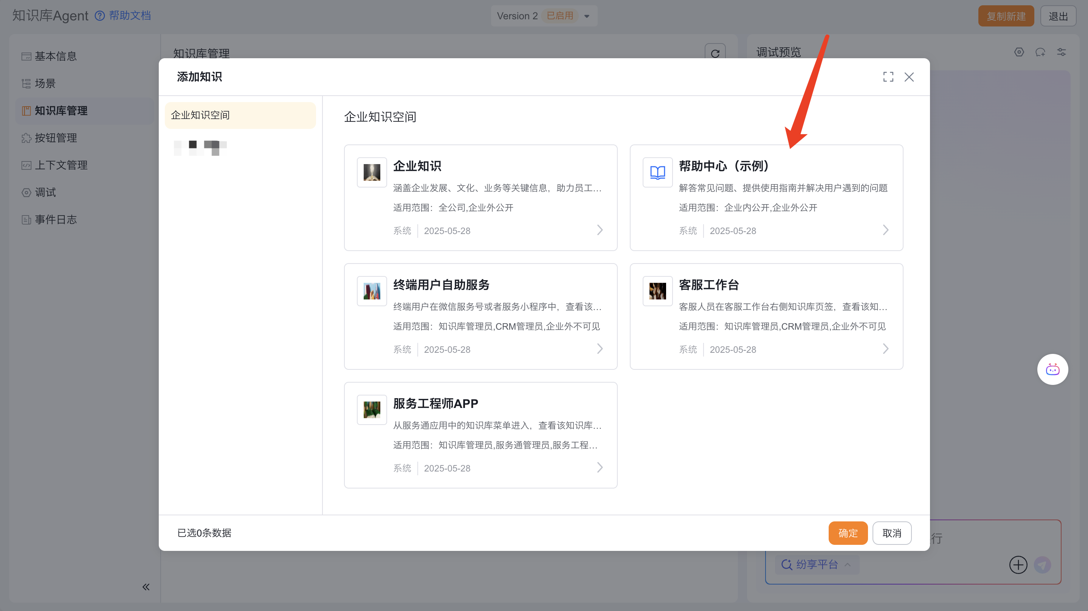Select 企业知识空间 in the left list
The image size is (1088, 611).
[240, 115]
